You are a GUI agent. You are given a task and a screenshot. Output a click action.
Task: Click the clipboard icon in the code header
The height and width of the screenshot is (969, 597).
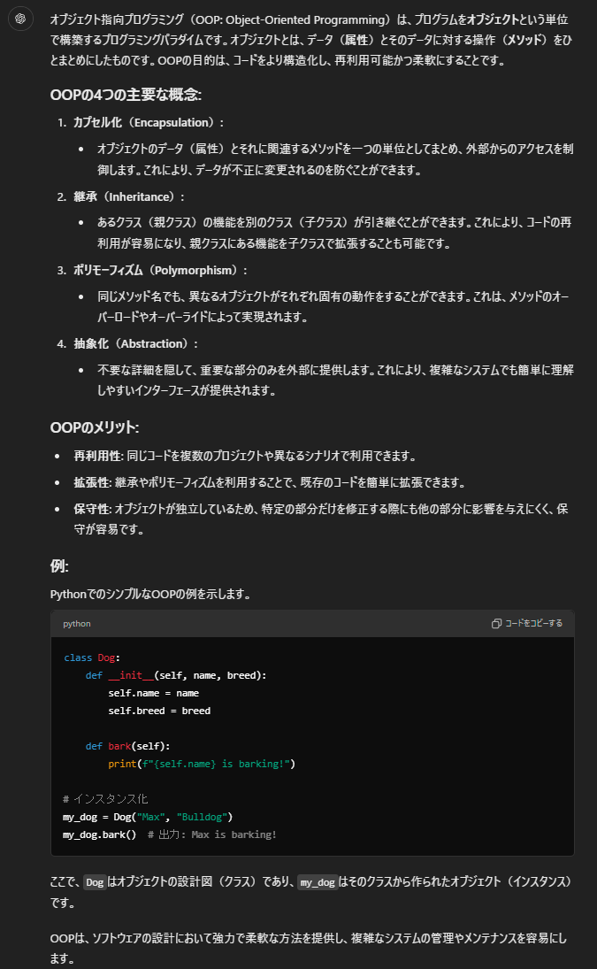[x=496, y=624]
